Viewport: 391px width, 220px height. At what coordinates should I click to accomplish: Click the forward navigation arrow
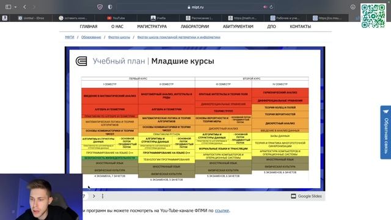point(34,7)
